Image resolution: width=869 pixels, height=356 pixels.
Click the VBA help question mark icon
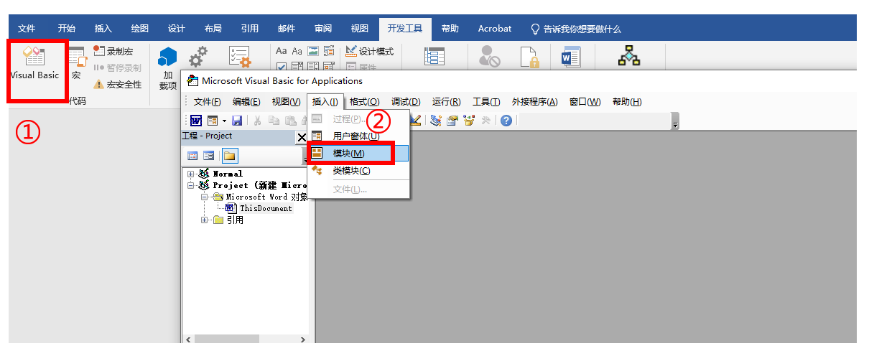506,121
